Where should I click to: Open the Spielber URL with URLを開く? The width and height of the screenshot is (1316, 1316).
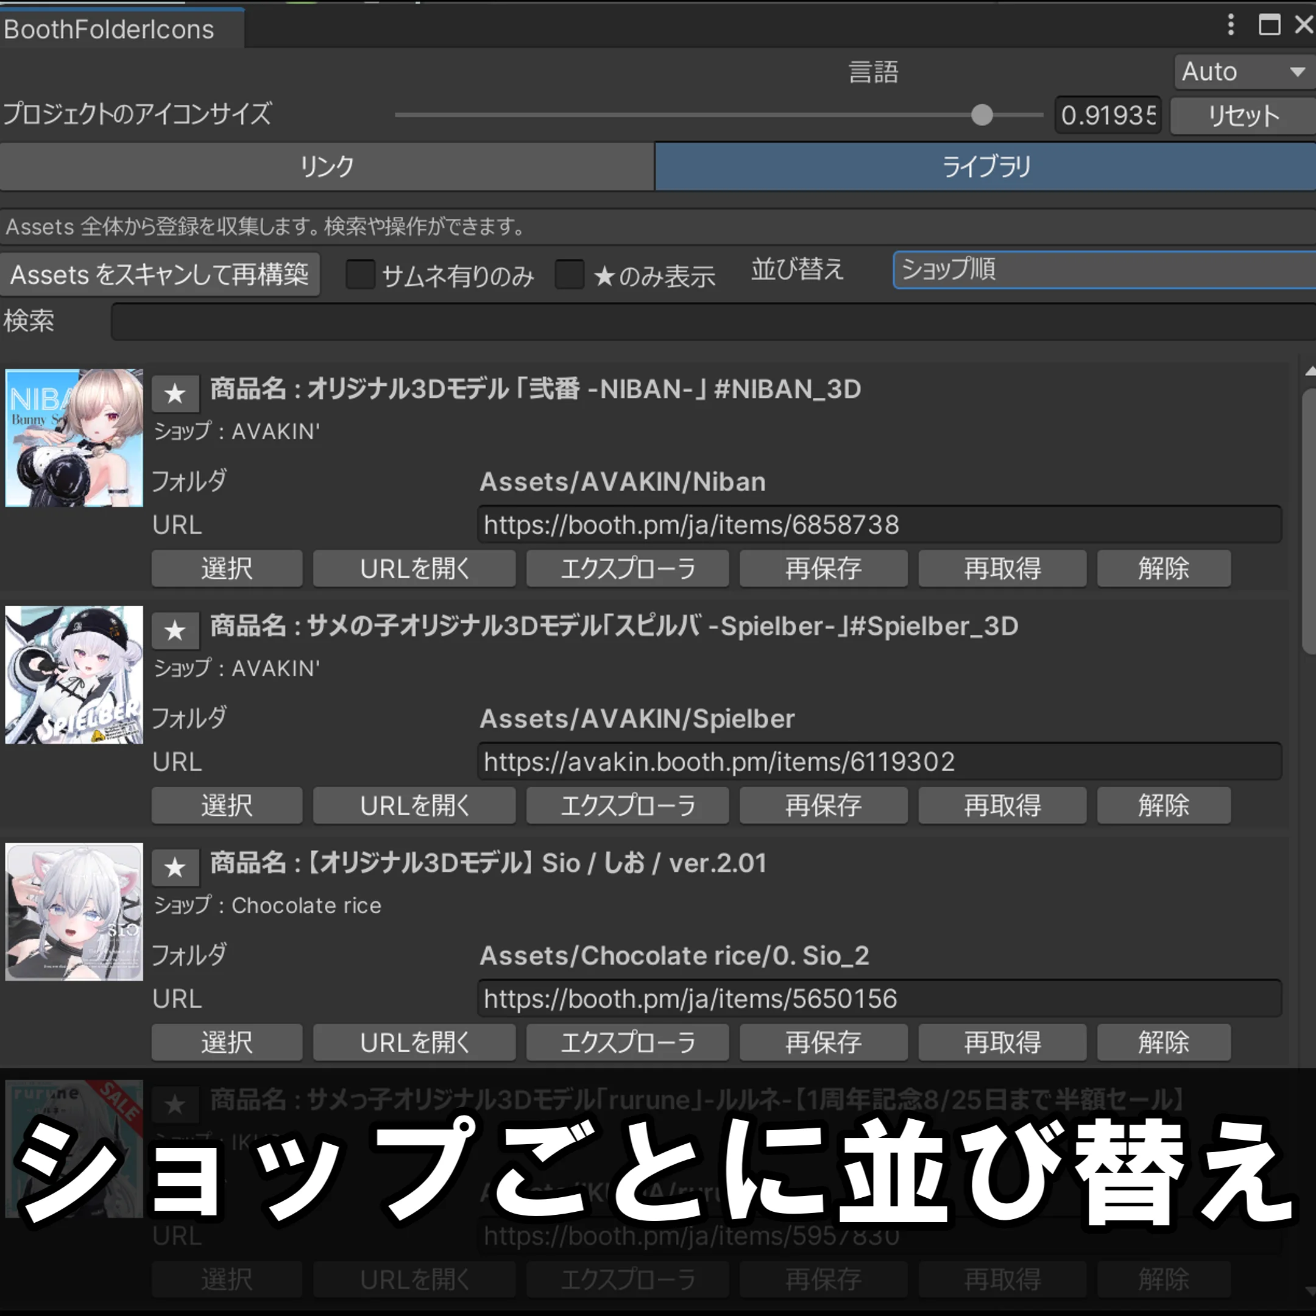414,805
